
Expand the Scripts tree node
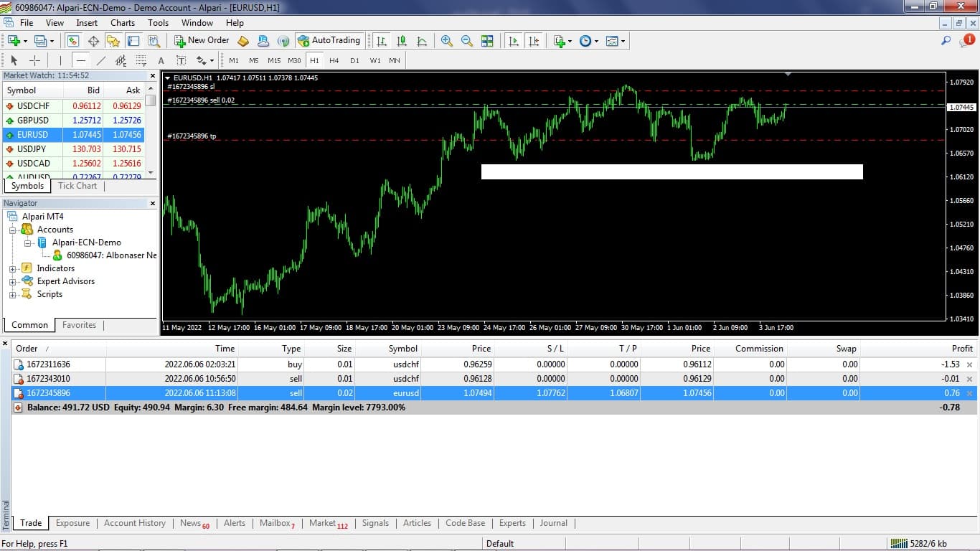(12, 294)
